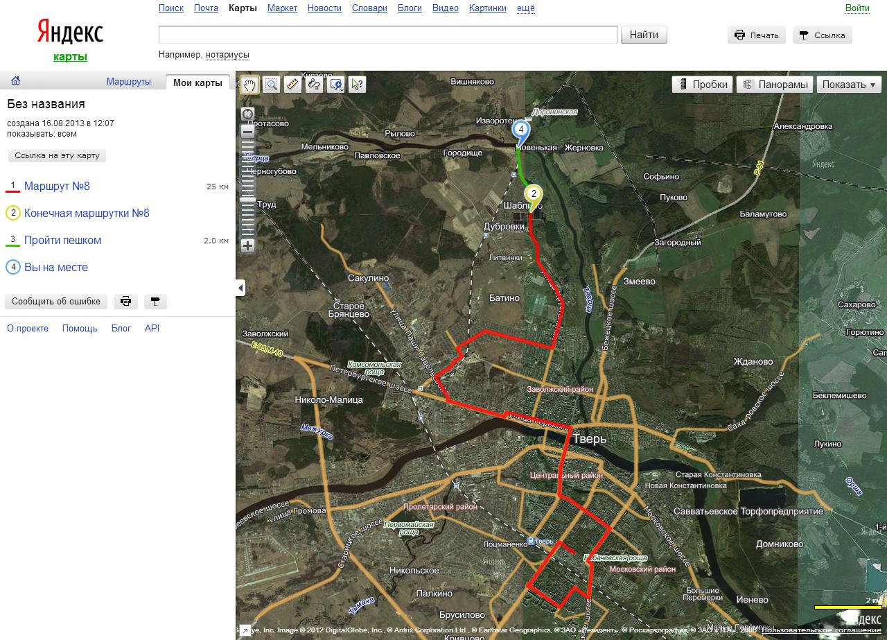Screen dimensions: 887x640
Task: Click the Войти login link
Action: tap(857, 8)
